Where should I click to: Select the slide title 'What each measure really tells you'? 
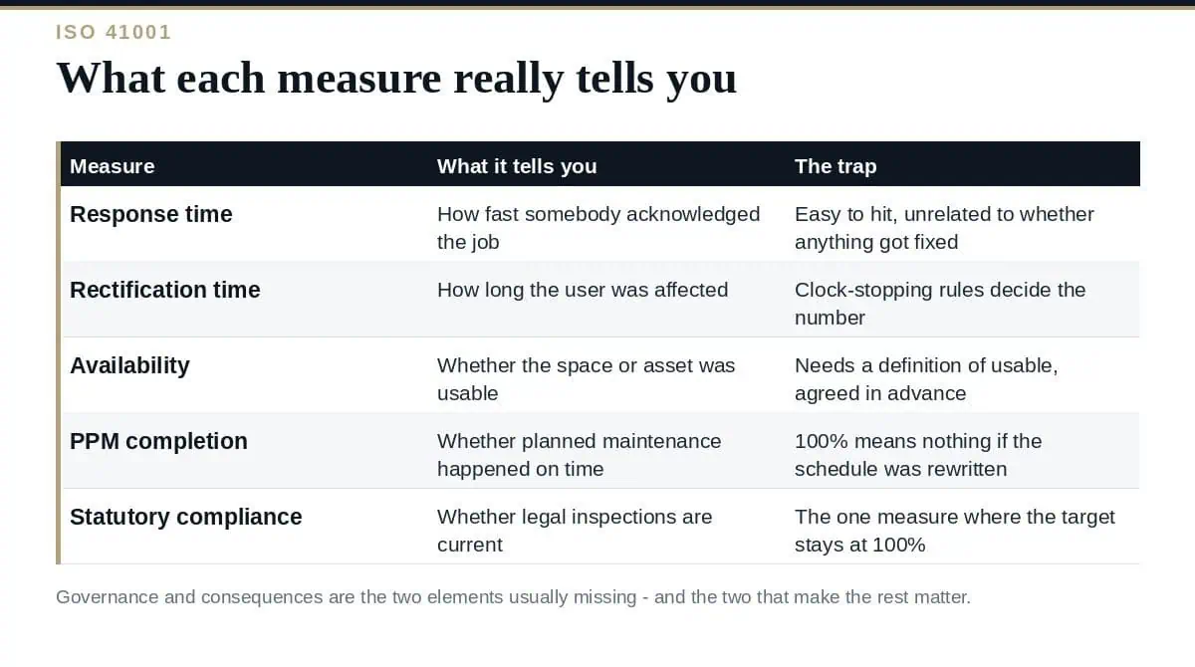point(396,78)
